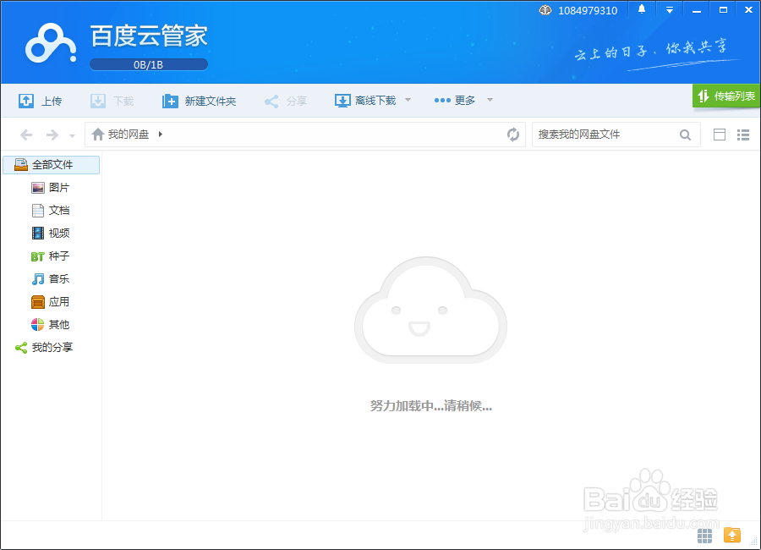Open the 音乐 category
This screenshot has height=550, width=761.
coord(51,279)
